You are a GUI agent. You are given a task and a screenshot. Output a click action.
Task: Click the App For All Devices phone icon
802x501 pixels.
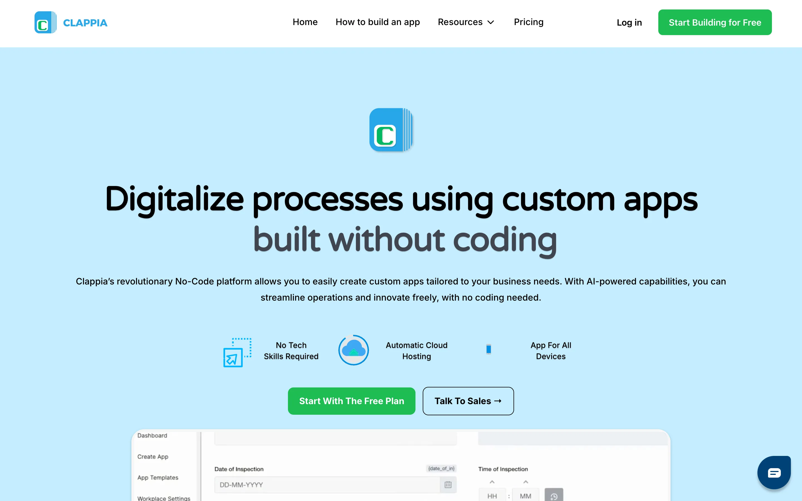point(488,349)
